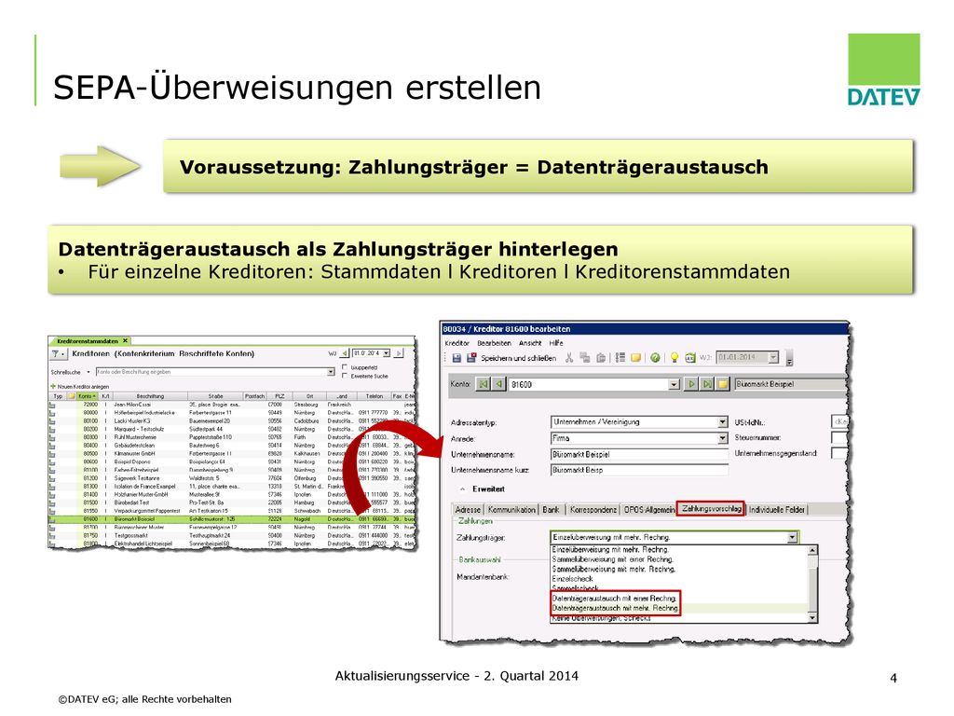Screen dimensions: 954x716
Task: Select row 80200 Marquard - Testschulz
Action: coord(232,429)
